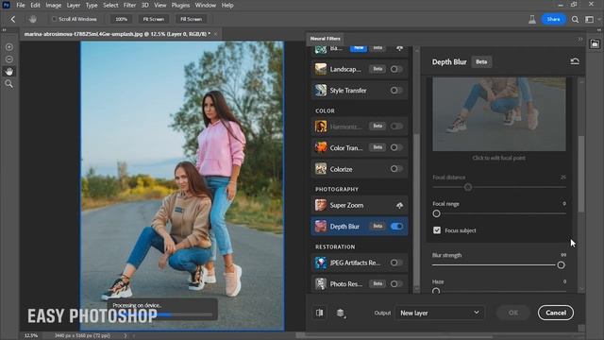Click the JPEG Artifacts Removal icon
The image size is (604, 340).
point(321,263)
